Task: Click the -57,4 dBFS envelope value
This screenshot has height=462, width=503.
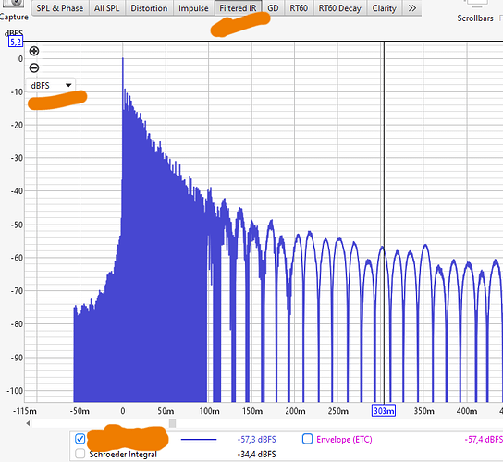Action: pyautogui.click(x=484, y=439)
